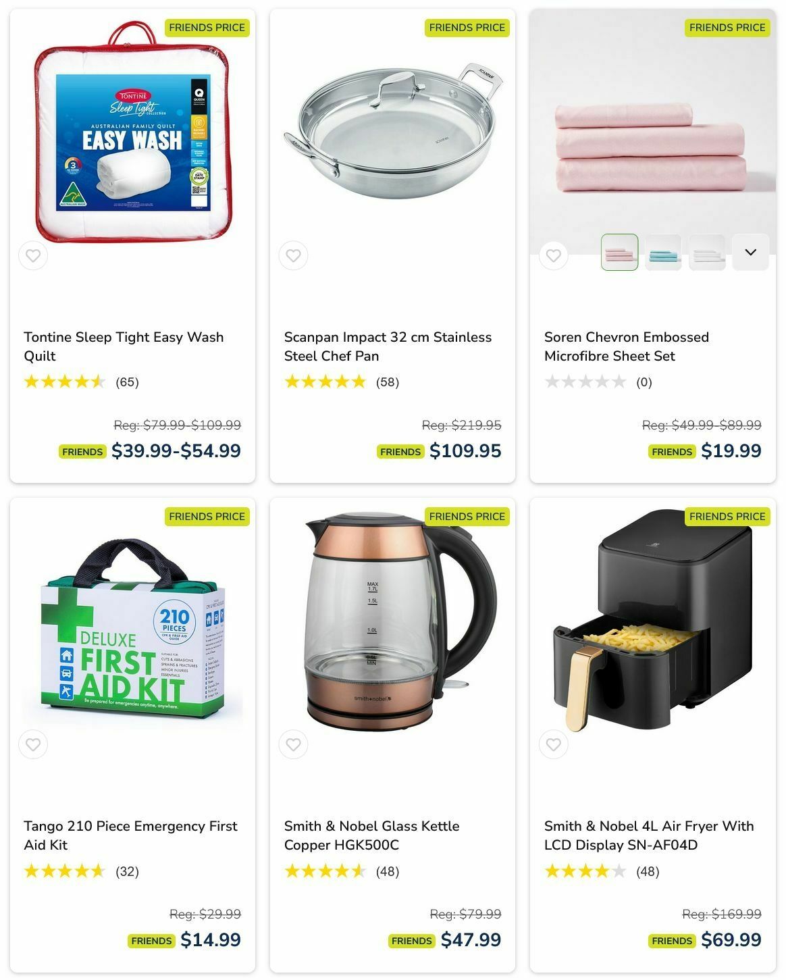Open Tontine Sleep Tight Easy Wash Quilt link
786x980 pixels.
click(124, 346)
